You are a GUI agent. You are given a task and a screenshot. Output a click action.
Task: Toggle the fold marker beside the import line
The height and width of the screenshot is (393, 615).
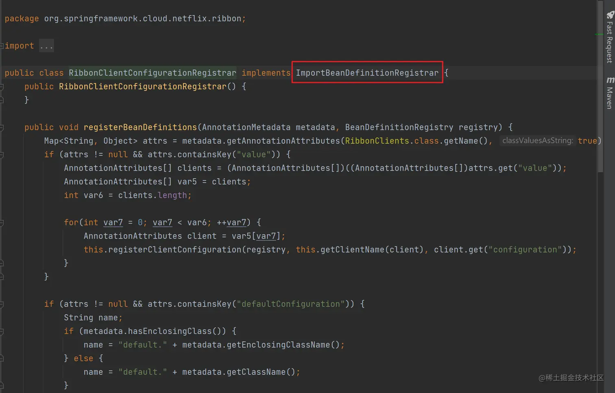click(x=2, y=46)
